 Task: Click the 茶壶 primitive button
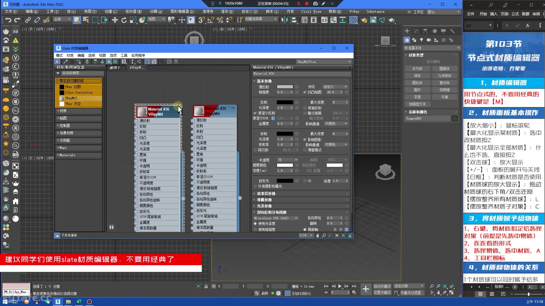(417, 97)
